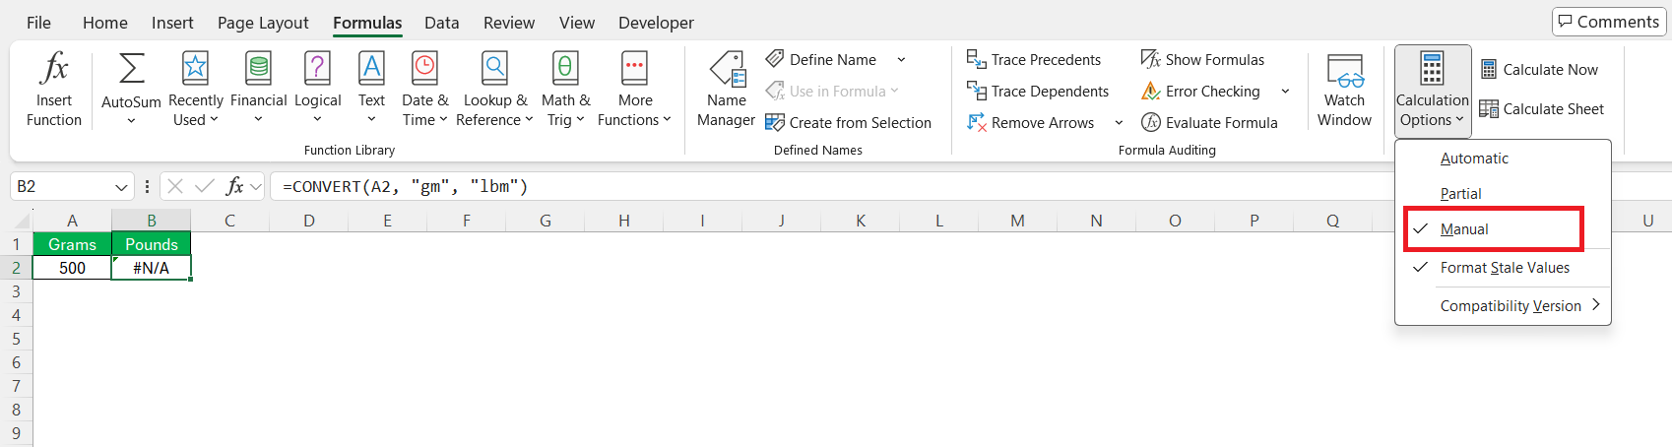Switch to the Review tab
The height and width of the screenshot is (447, 1672).
(509, 23)
